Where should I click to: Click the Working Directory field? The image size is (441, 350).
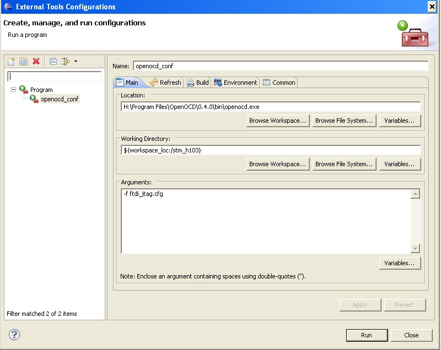pos(271,150)
